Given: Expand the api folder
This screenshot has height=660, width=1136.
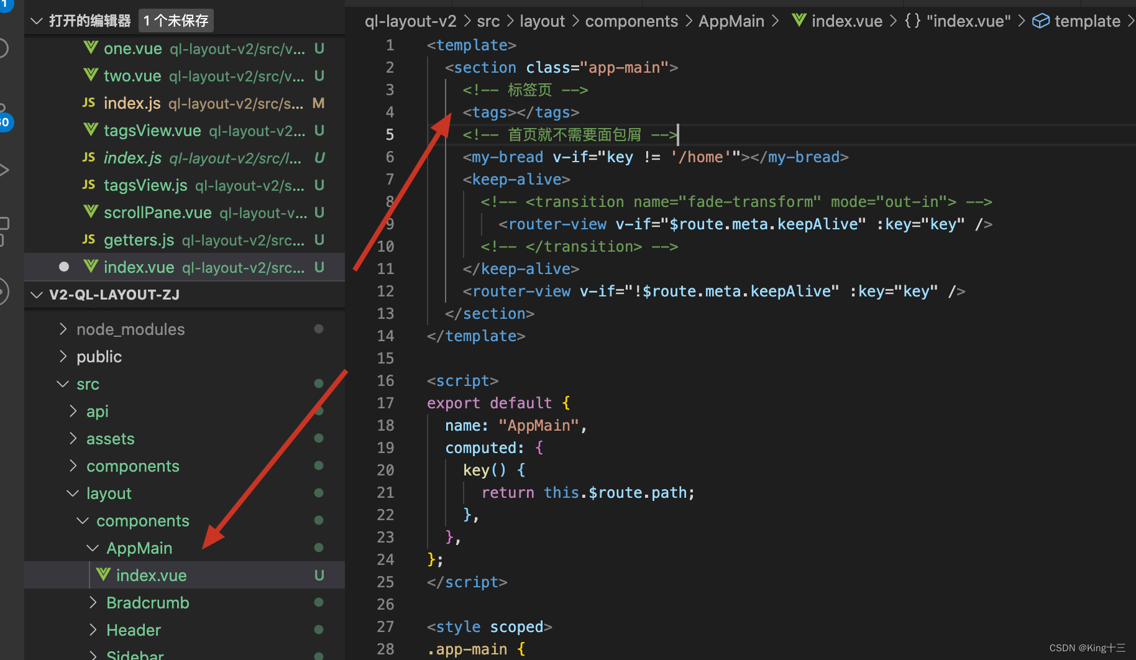Looking at the screenshot, I should [x=73, y=411].
